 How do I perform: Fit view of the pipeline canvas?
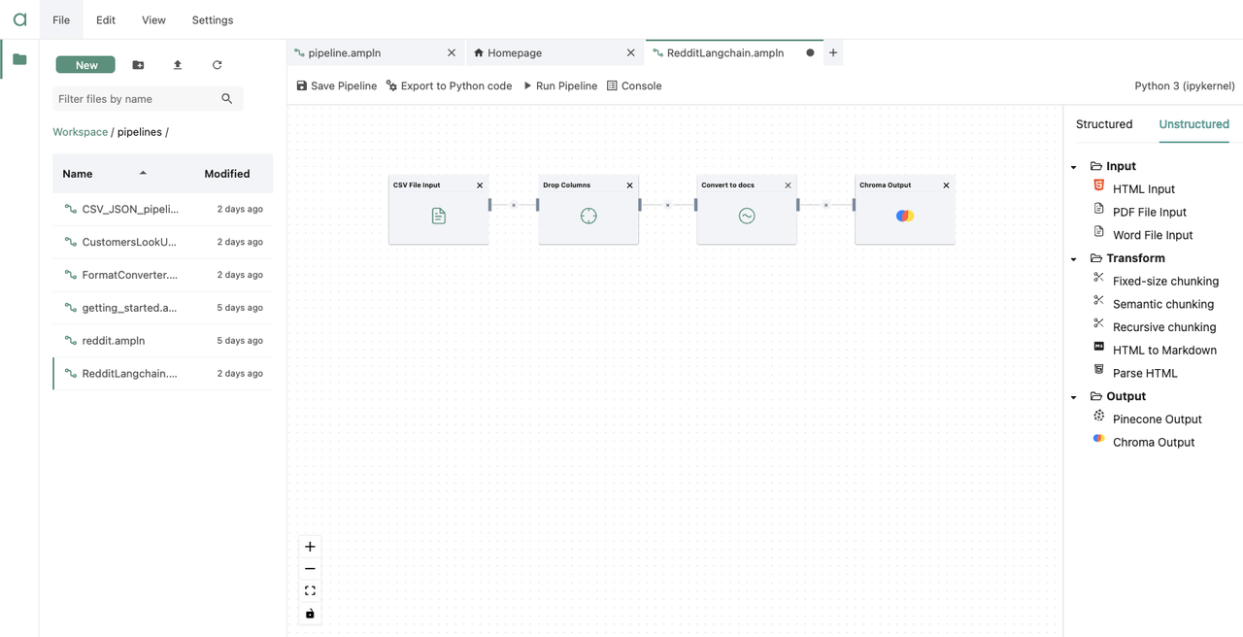(310, 590)
